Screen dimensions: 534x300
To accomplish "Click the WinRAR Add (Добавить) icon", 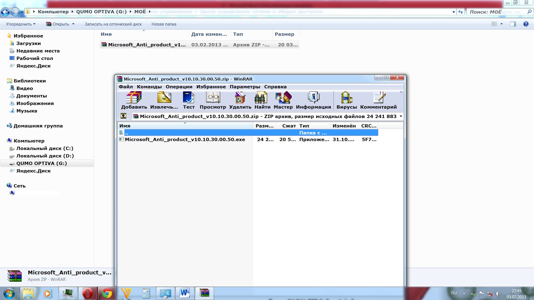I will (134, 100).
